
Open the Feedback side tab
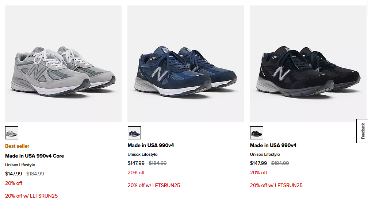(x=363, y=131)
